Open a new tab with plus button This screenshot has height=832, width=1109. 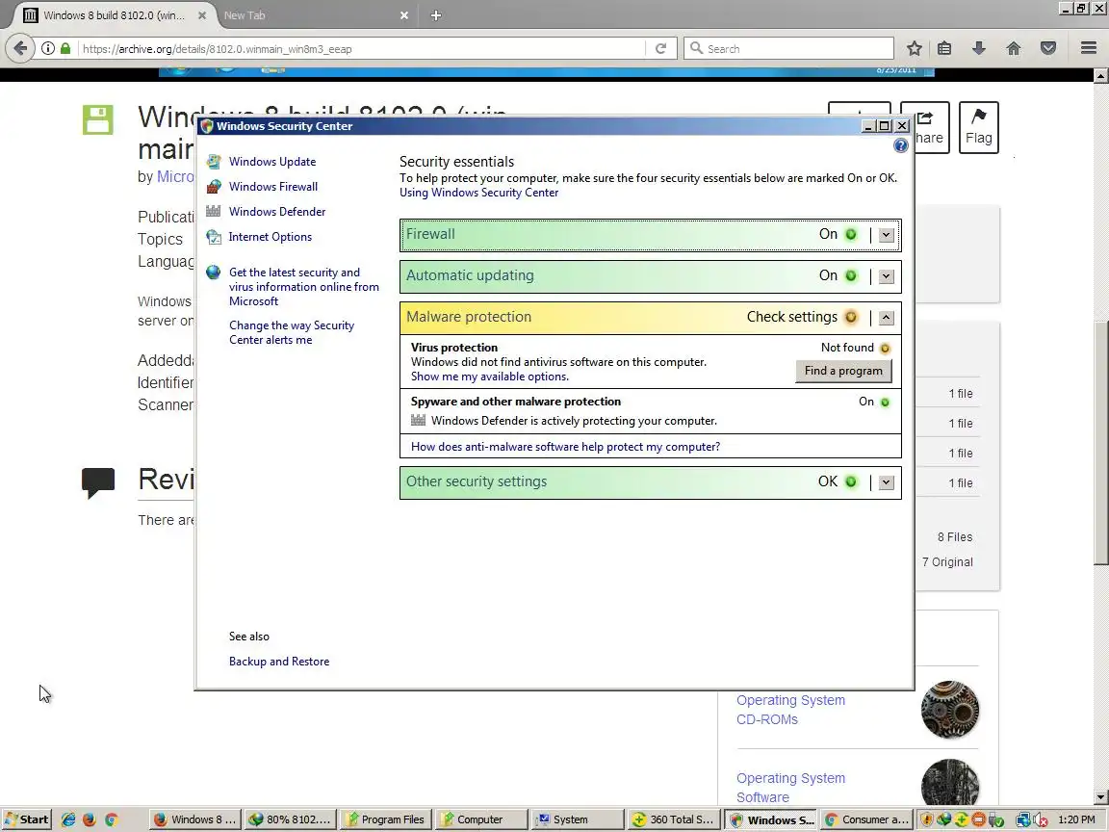tap(436, 14)
